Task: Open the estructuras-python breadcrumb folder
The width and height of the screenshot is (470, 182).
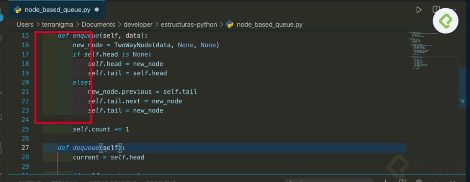Action: 188,24
